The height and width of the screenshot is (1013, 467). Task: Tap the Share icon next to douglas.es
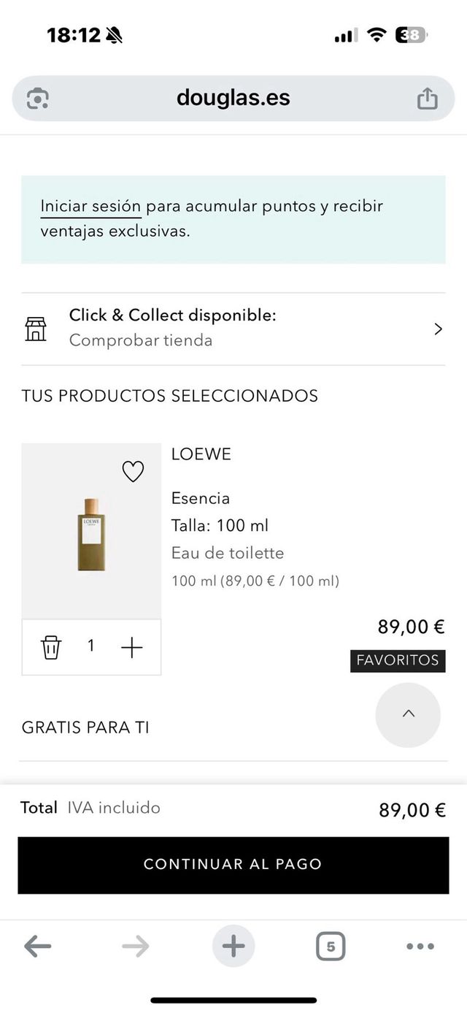tap(427, 97)
